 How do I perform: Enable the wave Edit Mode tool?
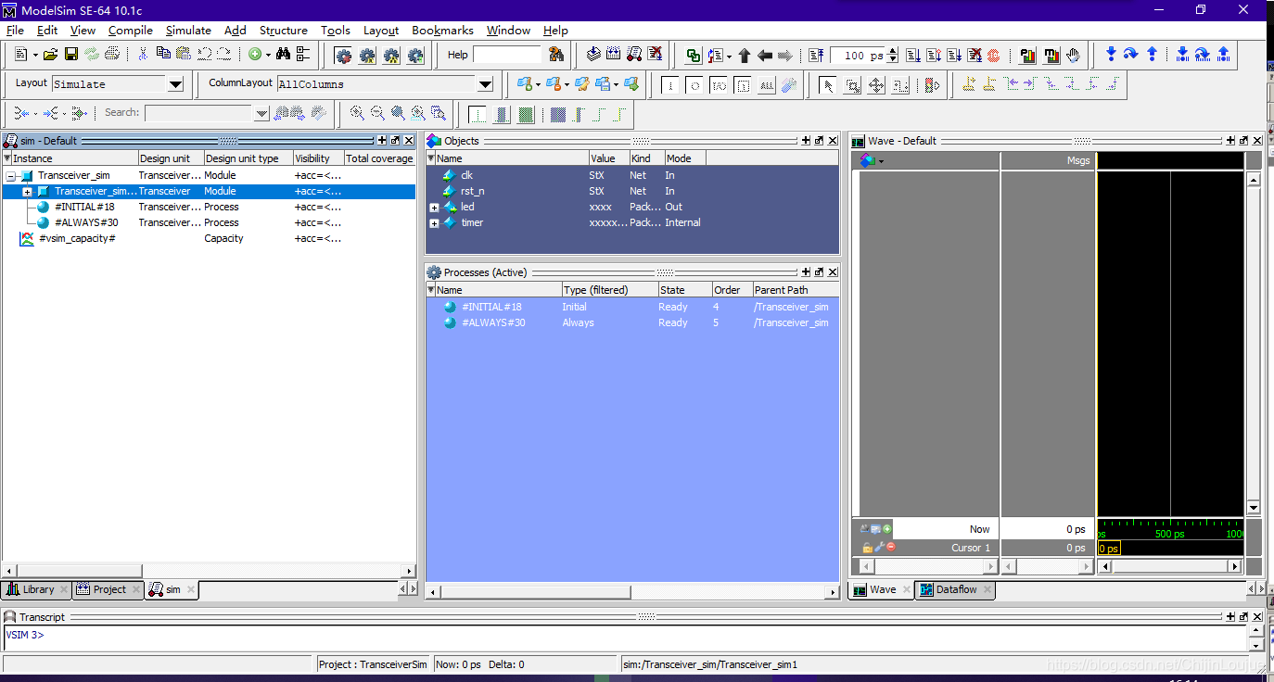tap(900, 85)
